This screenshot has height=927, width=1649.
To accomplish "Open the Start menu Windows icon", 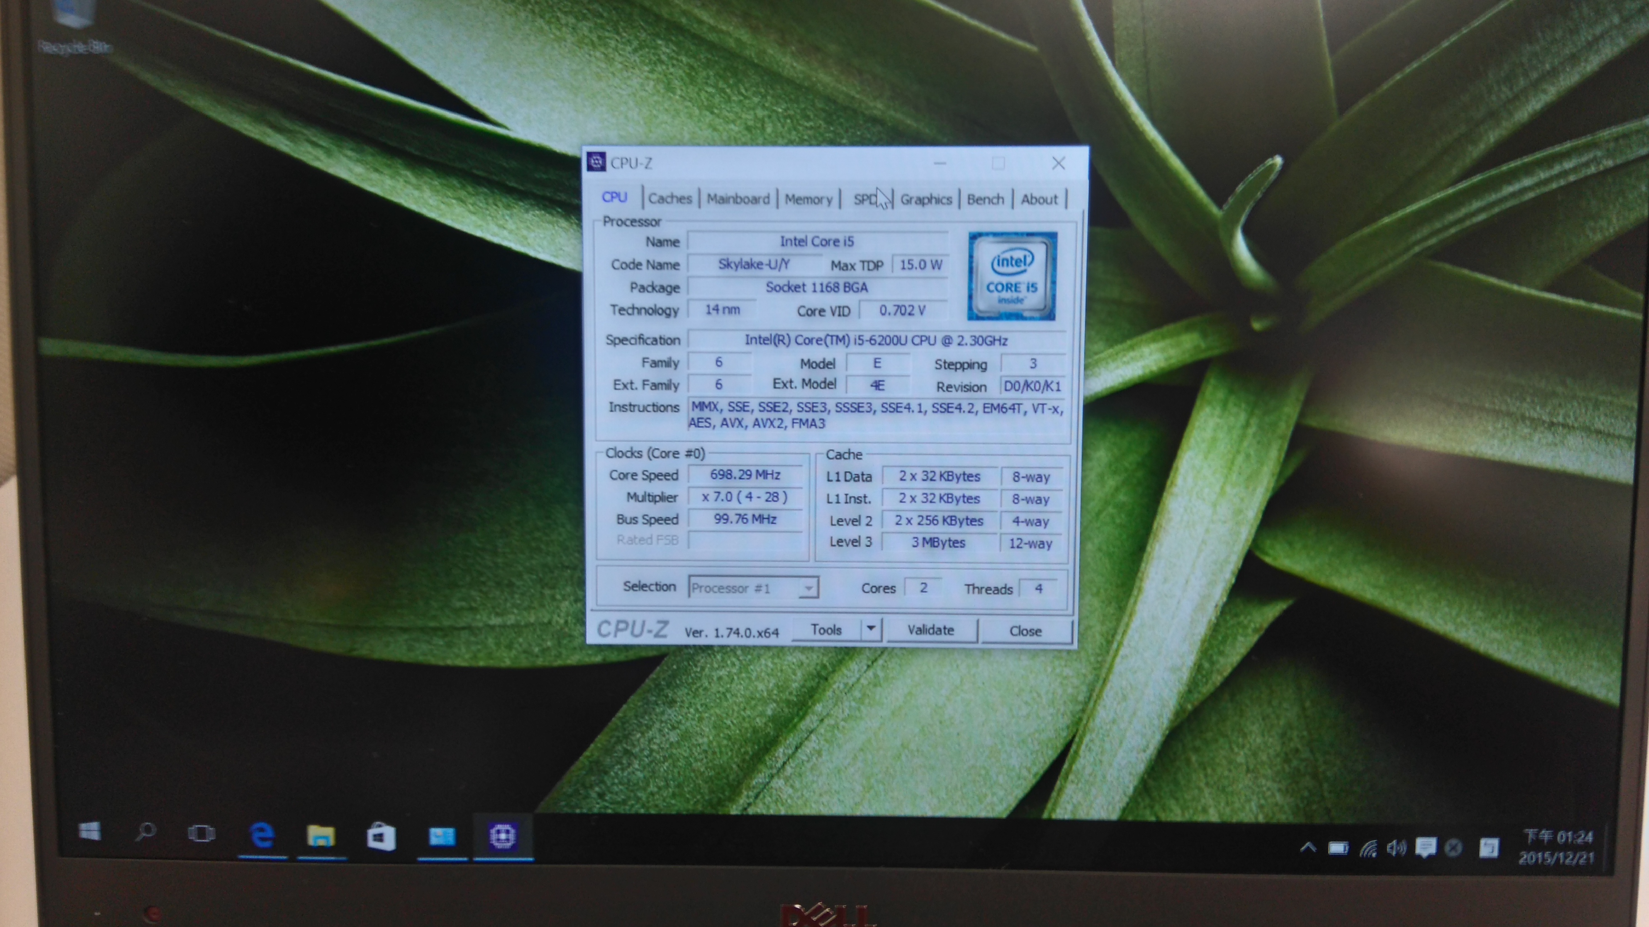I will 90,832.
